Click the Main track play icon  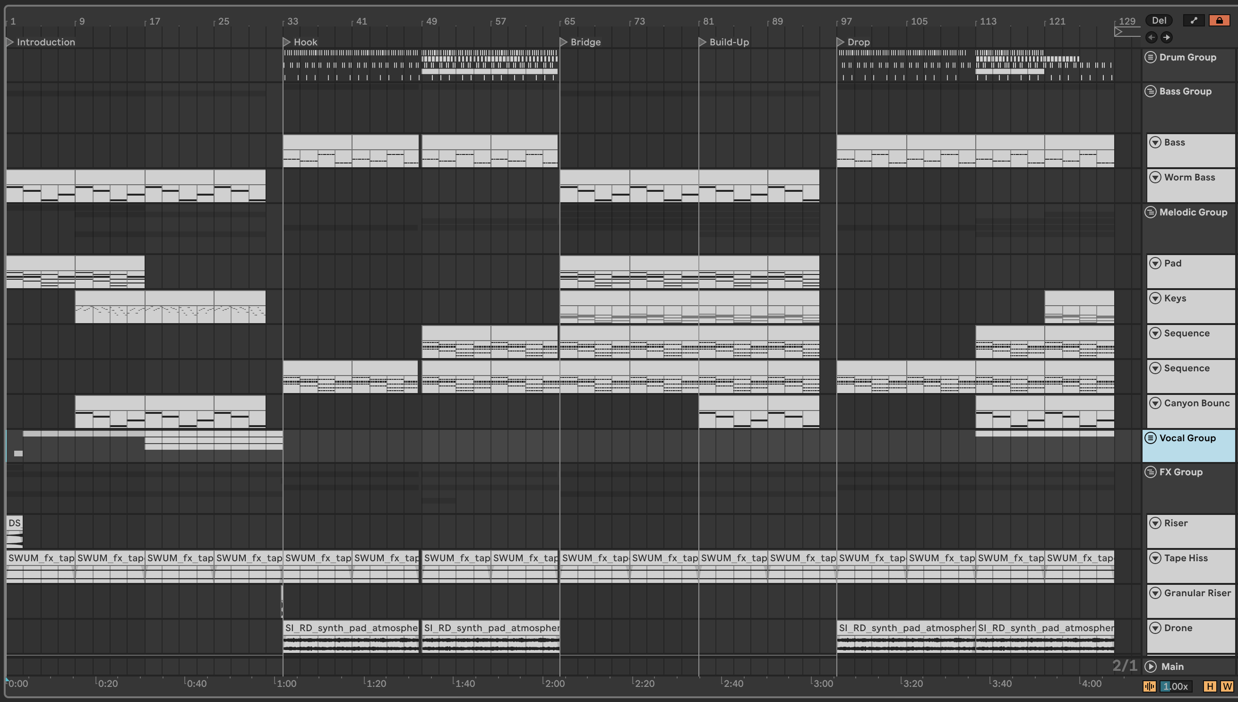point(1151,667)
